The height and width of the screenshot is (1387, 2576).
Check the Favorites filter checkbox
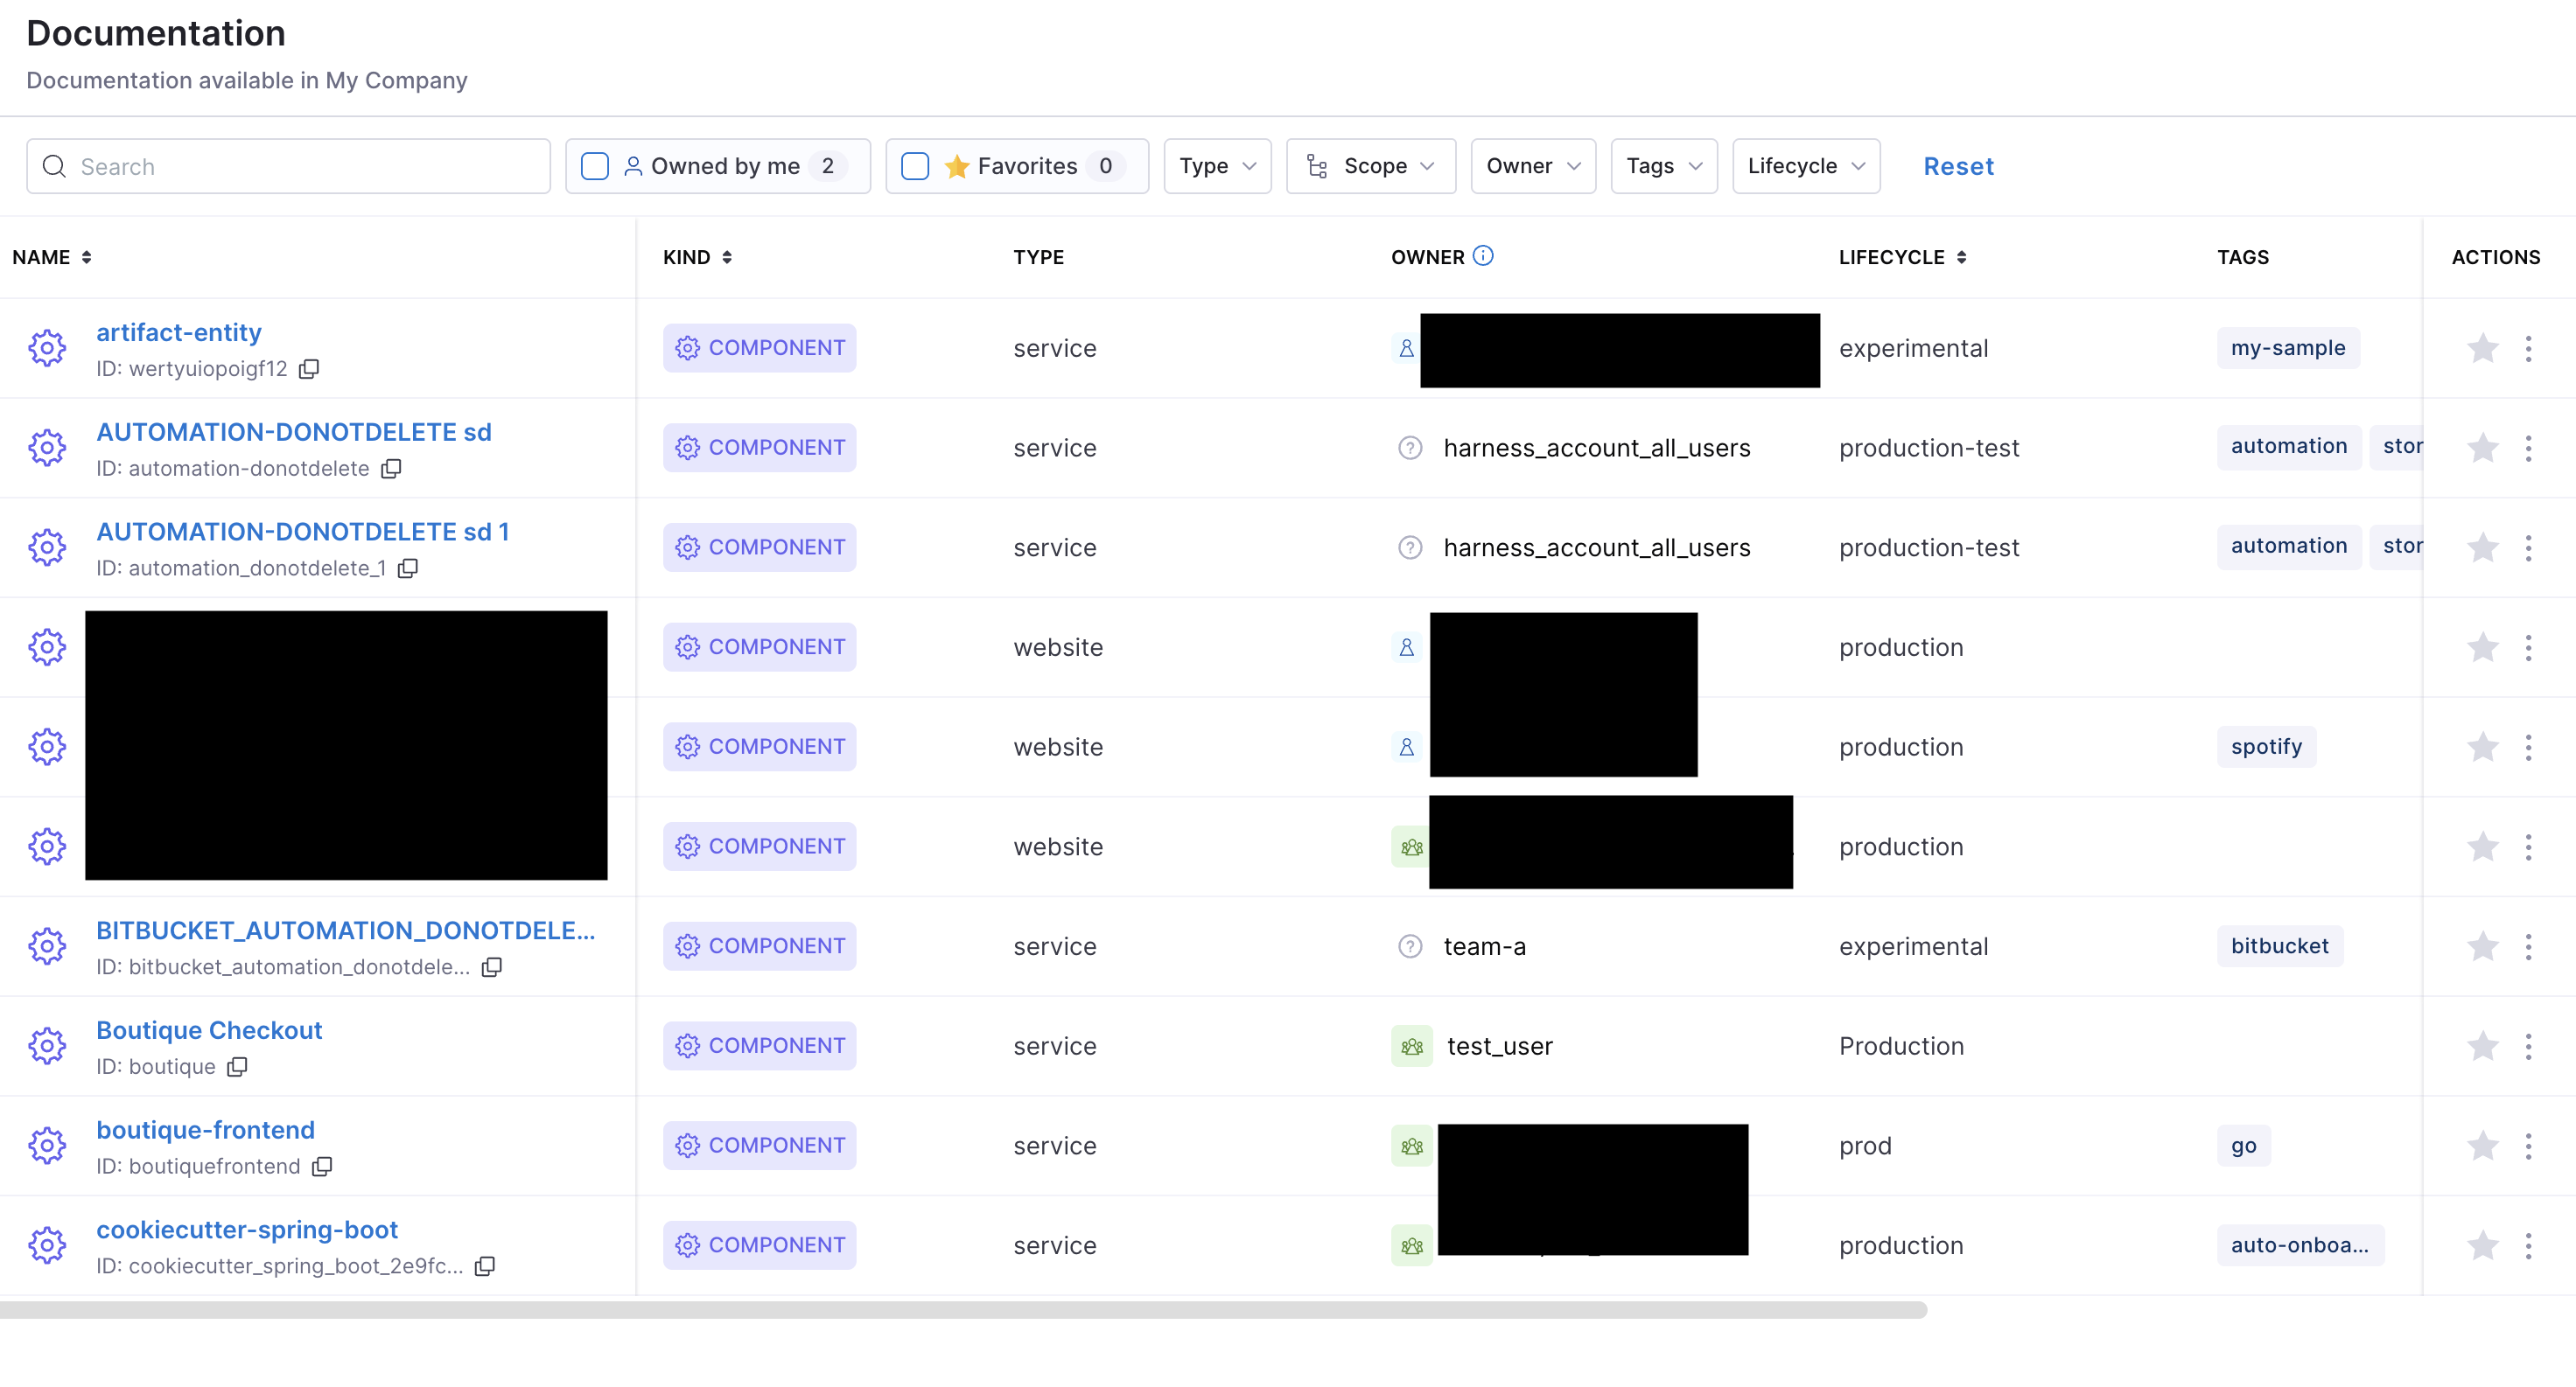[x=915, y=166]
